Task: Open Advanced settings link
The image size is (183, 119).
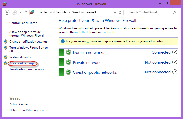Action: click(x=22, y=63)
